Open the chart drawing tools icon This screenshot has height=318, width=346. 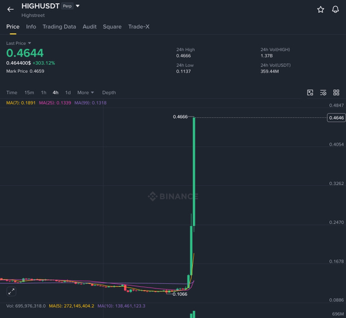click(310, 93)
